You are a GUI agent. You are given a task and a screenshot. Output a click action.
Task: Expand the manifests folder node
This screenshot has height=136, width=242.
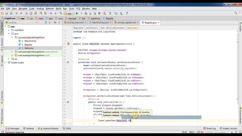click(x=9, y=30)
